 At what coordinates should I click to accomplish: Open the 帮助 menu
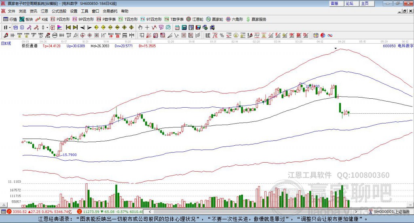click(125, 11)
